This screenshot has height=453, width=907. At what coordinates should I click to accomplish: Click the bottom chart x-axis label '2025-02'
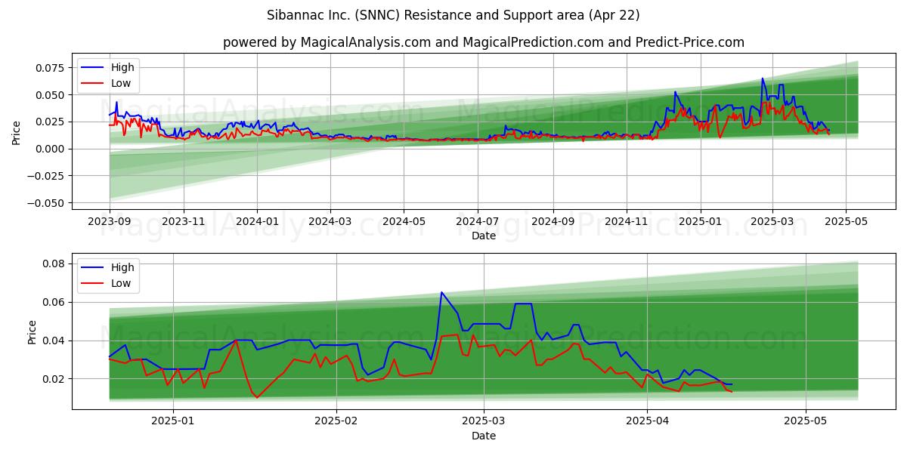[x=336, y=421]
